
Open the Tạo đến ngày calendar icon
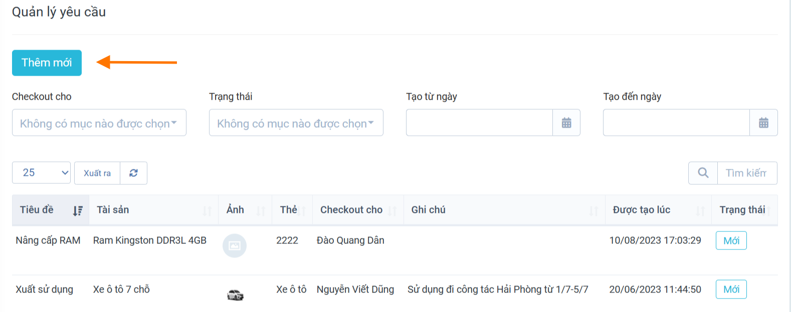coord(763,123)
